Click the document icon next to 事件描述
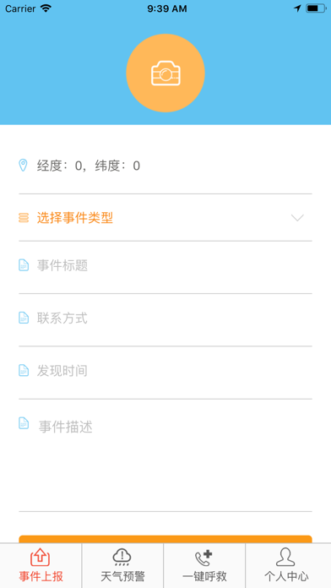Screen dimensions: 331x588 click(24, 423)
